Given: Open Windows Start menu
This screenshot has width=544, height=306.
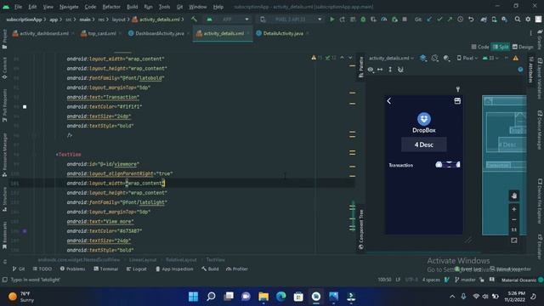Looking at the screenshot, I should tap(193, 297).
